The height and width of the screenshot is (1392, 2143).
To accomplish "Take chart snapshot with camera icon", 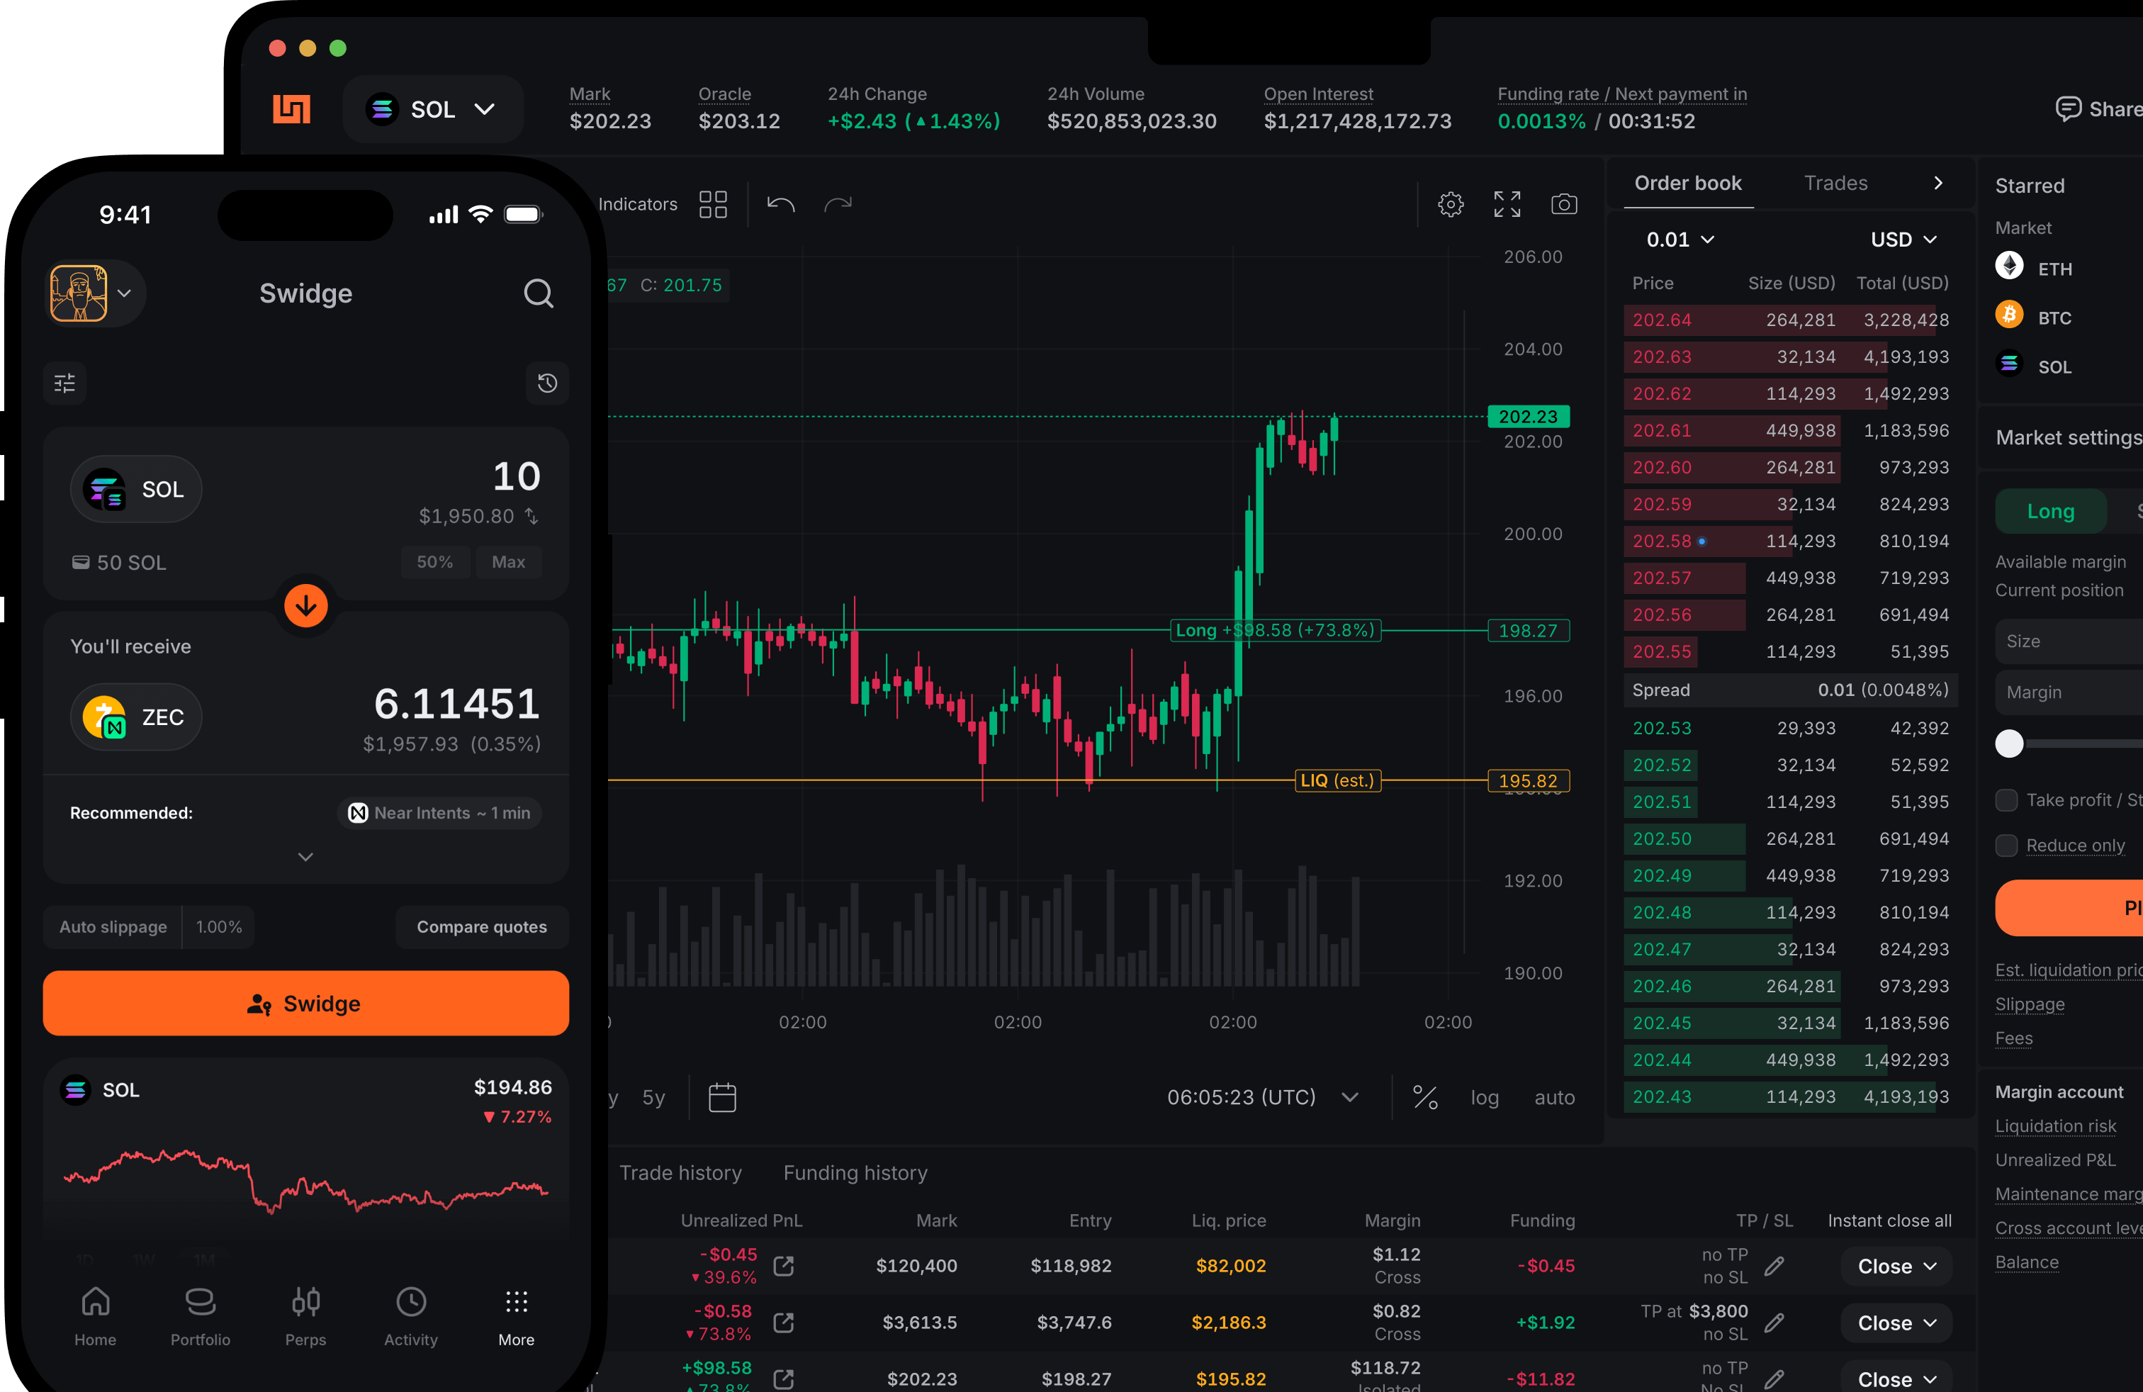I will 1564,204.
